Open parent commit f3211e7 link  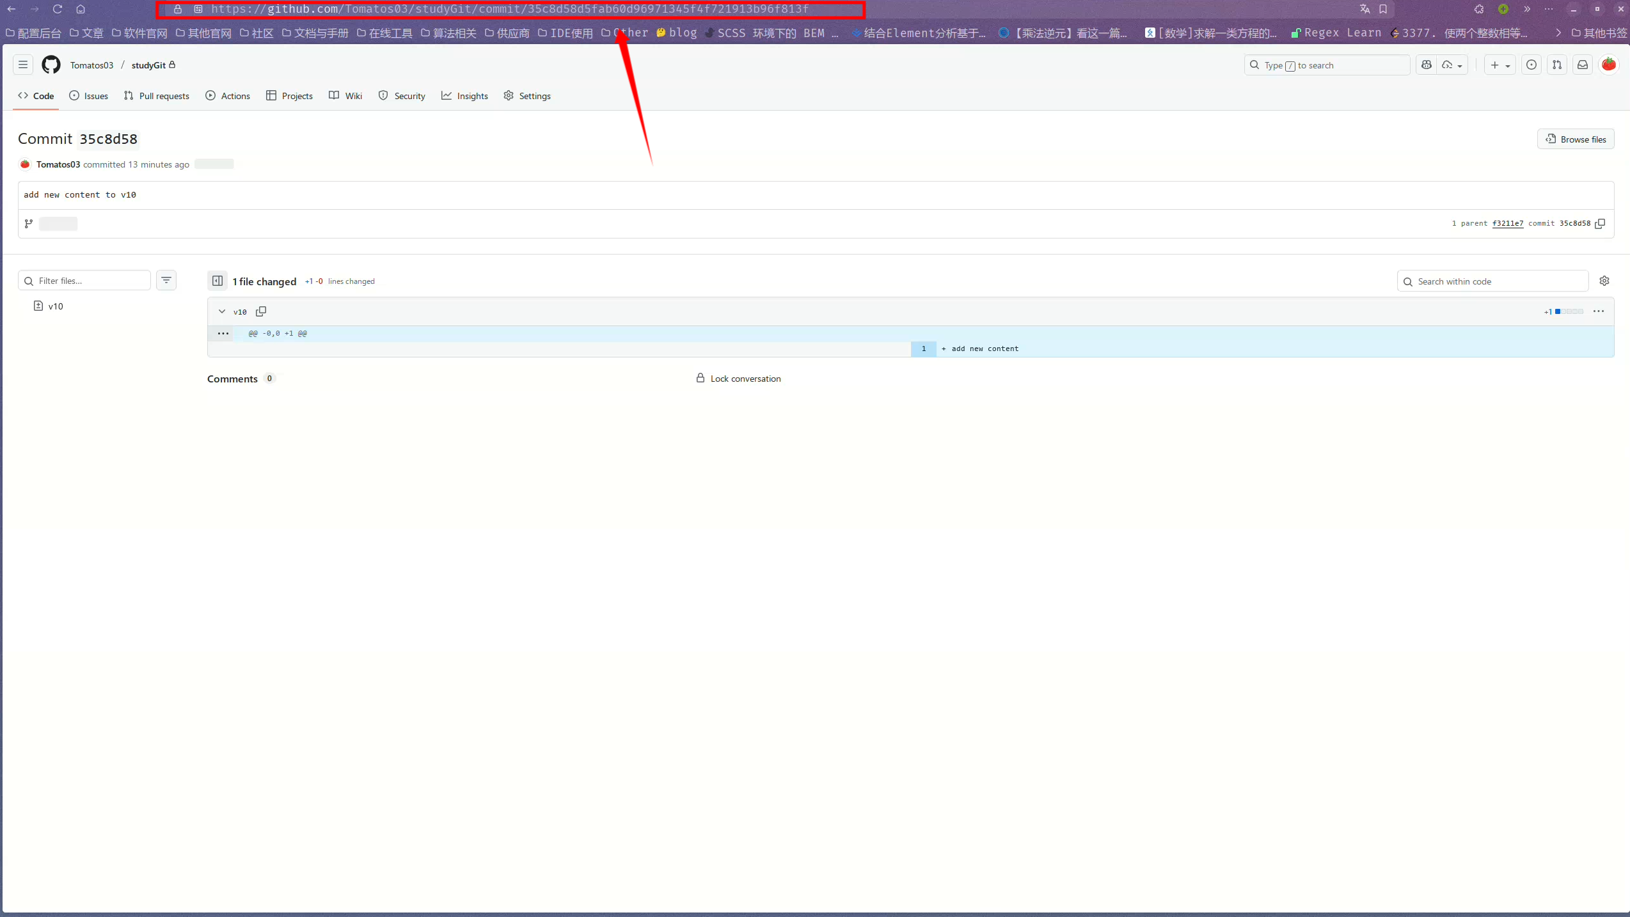[x=1507, y=224]
